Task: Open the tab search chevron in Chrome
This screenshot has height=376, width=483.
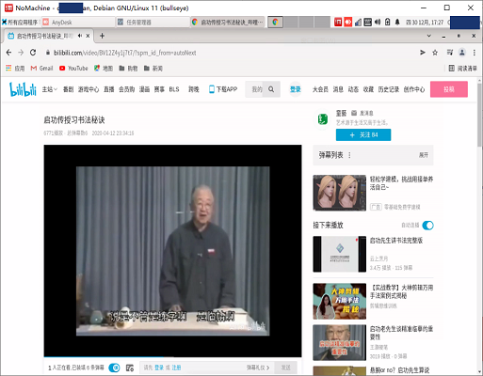Action: pyautogui.click(x=429, y=36)
